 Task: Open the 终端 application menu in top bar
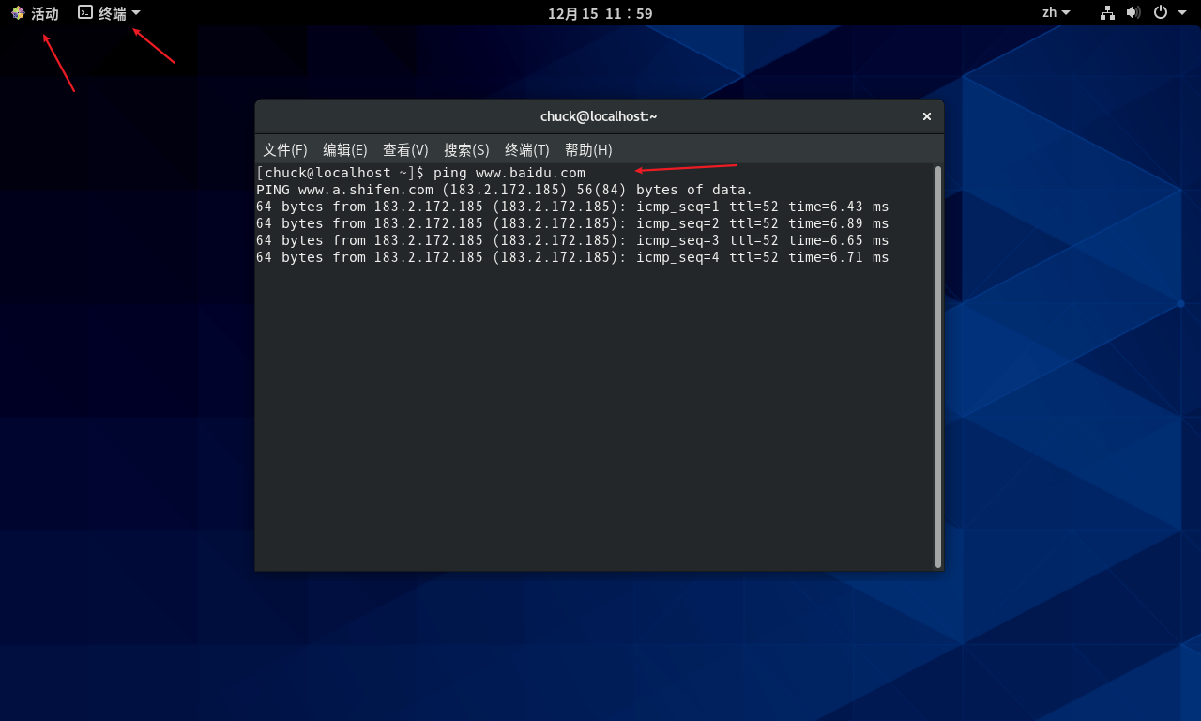[x=110, y=13]
